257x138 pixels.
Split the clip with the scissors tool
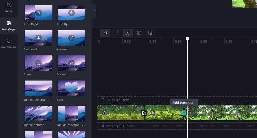(128, 33)
